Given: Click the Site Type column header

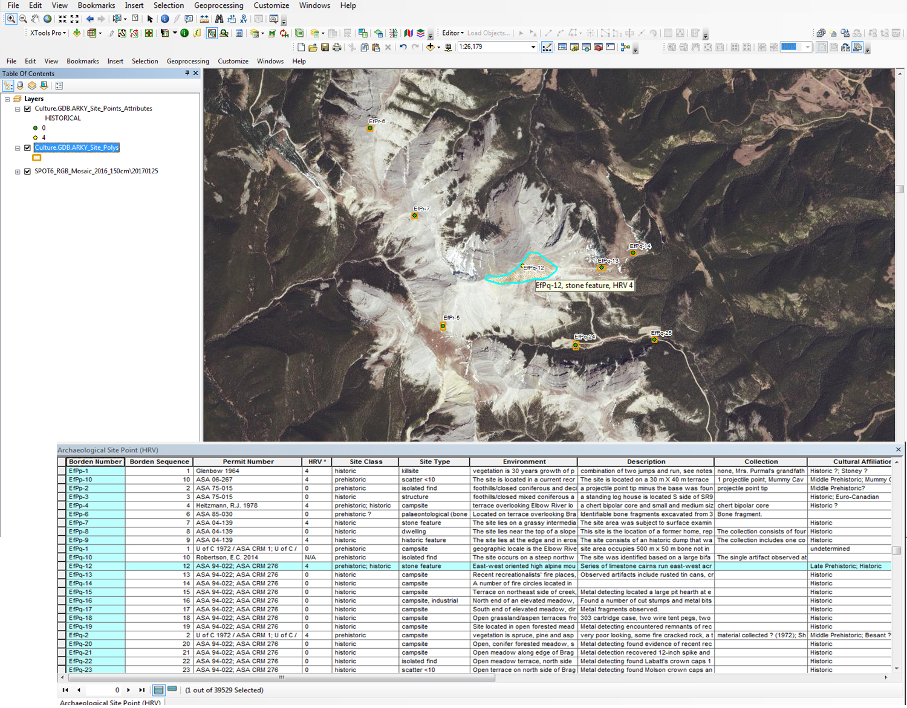Looking at the screenshot, I should point(434,462).
